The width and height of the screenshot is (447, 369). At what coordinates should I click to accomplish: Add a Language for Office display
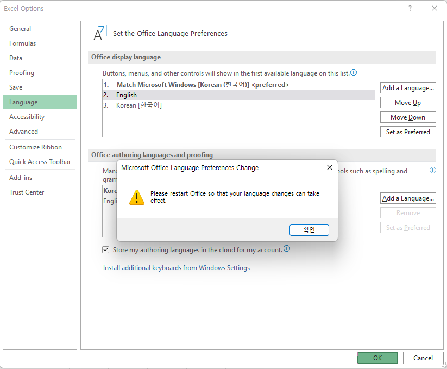point(408,88)
